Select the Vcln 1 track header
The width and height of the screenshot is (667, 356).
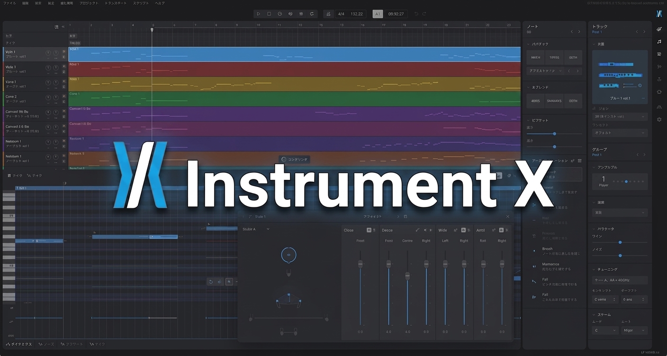(36, 54)
